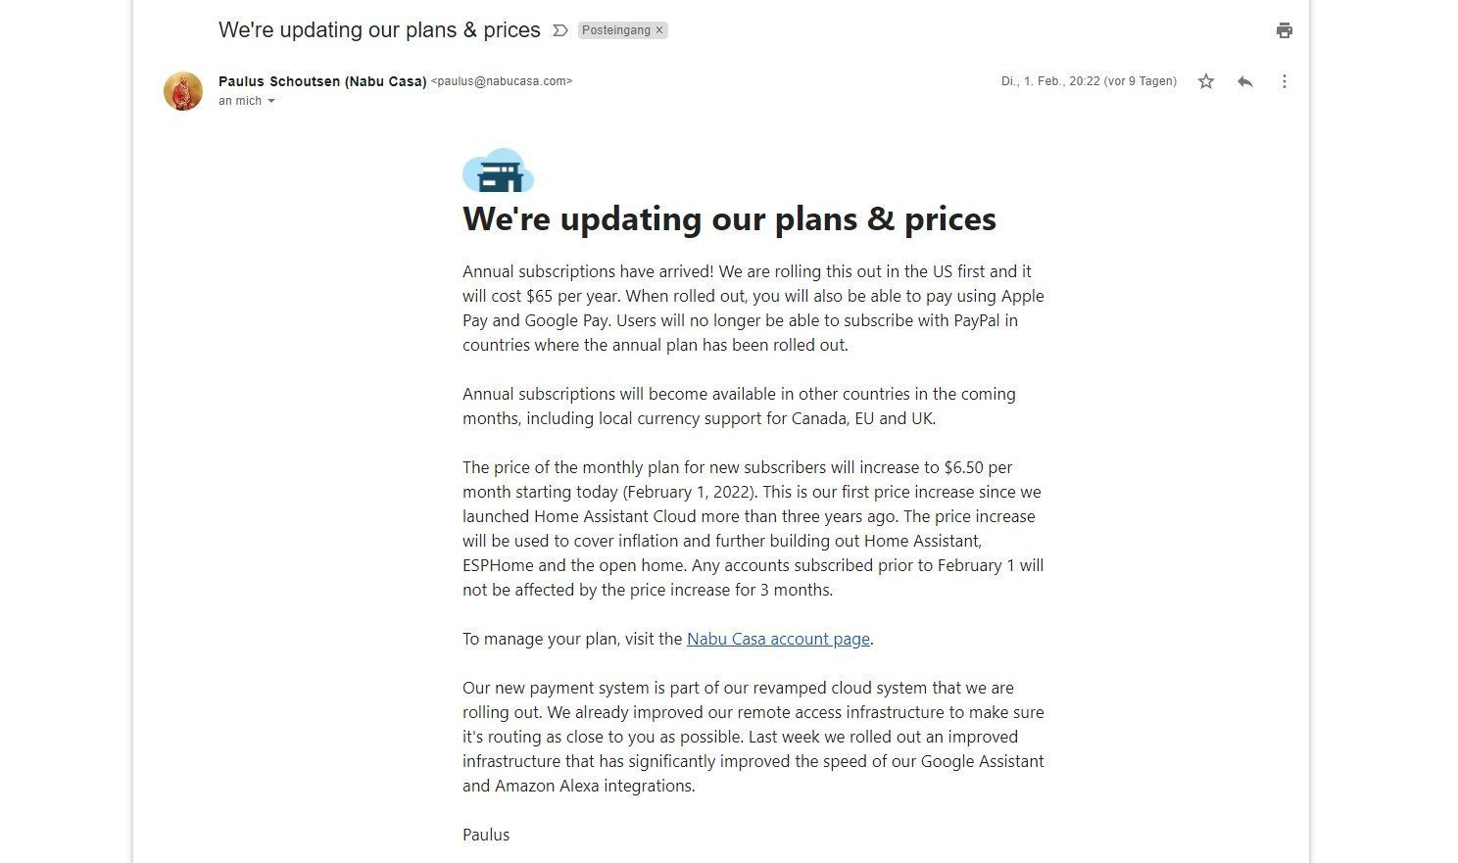This screenshot has height=863, width=1458.
Task: Click the sender address paulus@nabucasa.com
Action: coord(502,81)
